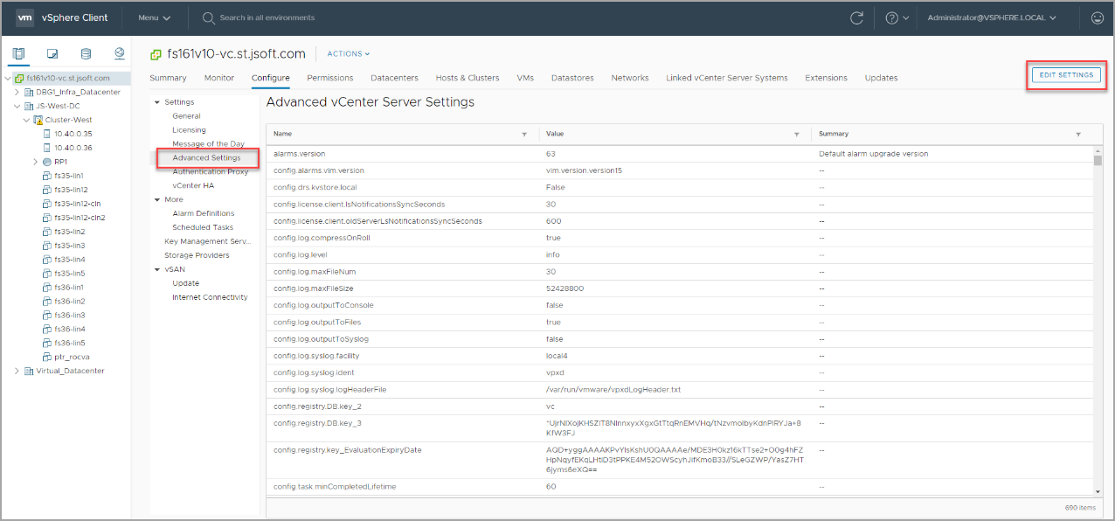Click the refresh icon in top bar
Image resolution: width=1115 pixels, height=521 pixels.
tap(857, 17)
